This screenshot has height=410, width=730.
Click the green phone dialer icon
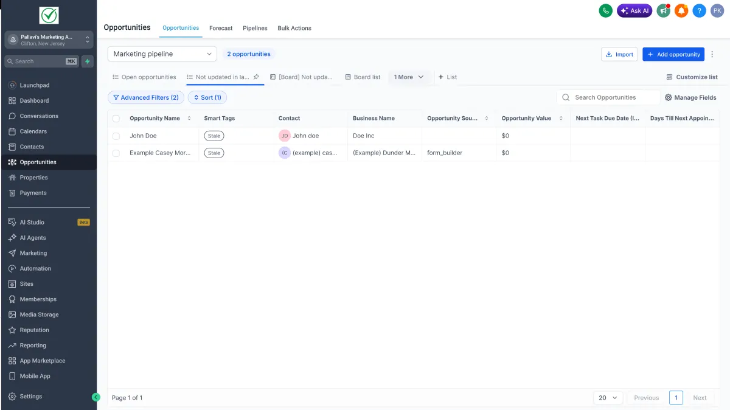605,10
